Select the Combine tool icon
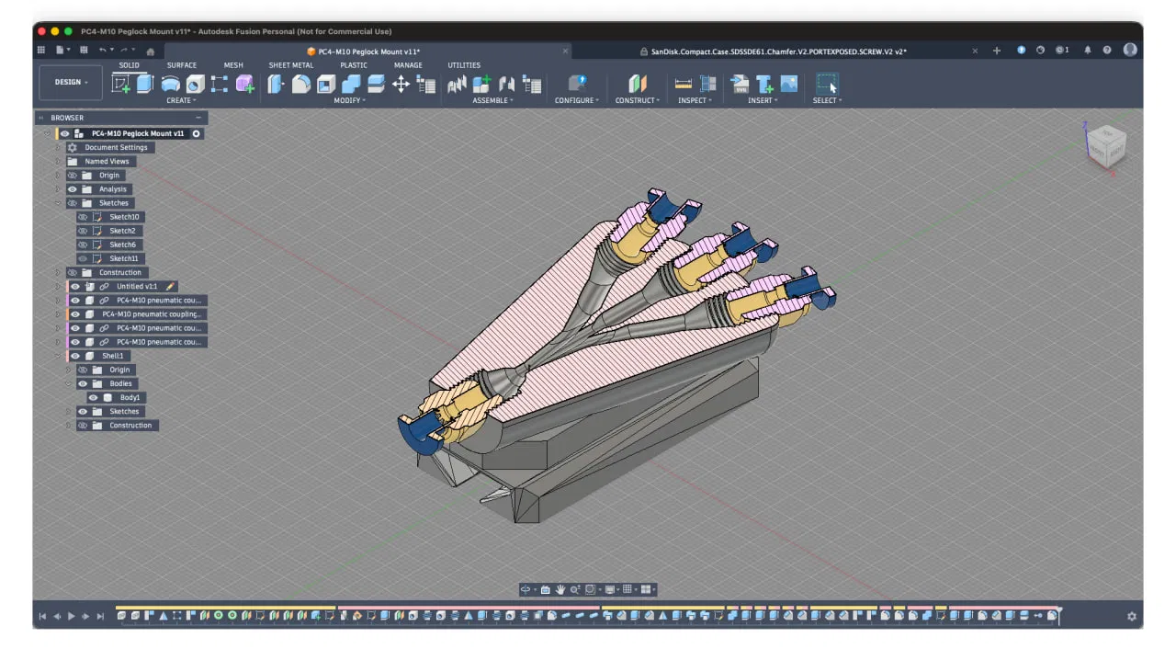1176x672 pixels. 351,84
